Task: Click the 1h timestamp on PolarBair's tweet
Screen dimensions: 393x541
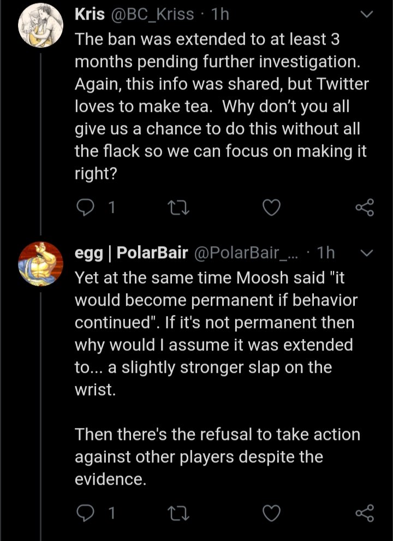Action: point(325,253)
